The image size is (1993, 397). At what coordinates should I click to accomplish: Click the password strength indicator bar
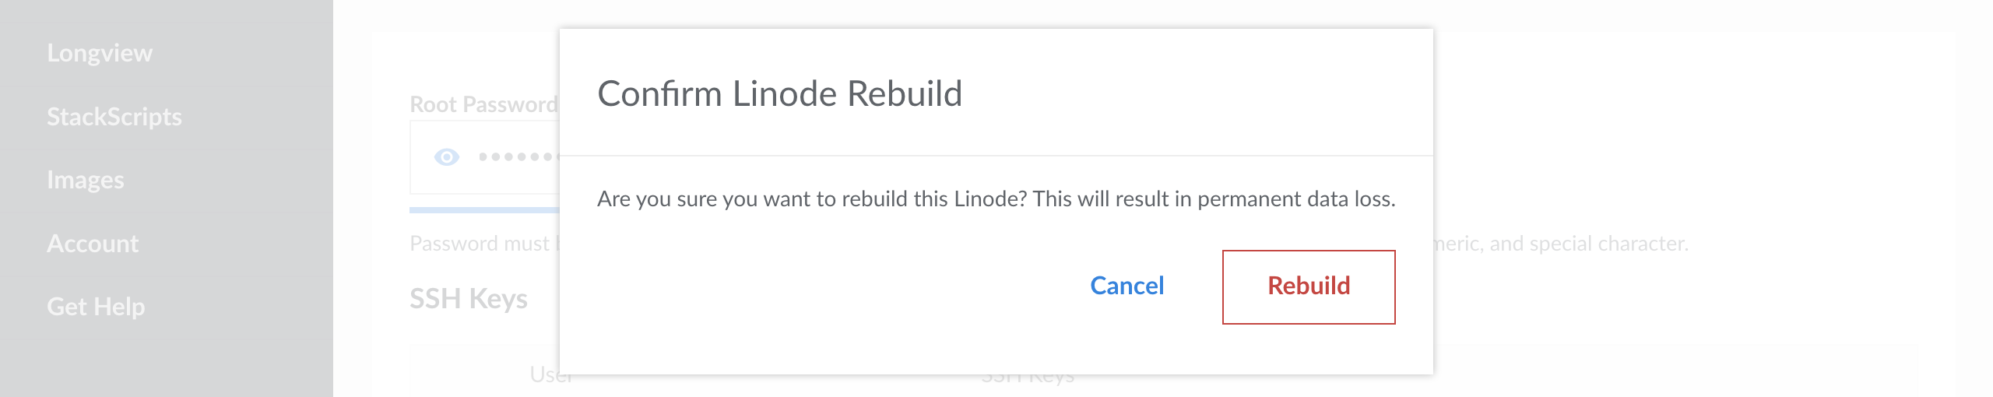(484, 209)
